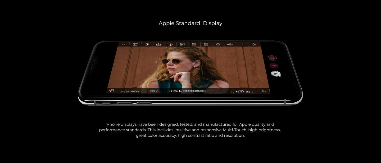
Task: Tap the white sound-wave button
Action: click(276, 74)
